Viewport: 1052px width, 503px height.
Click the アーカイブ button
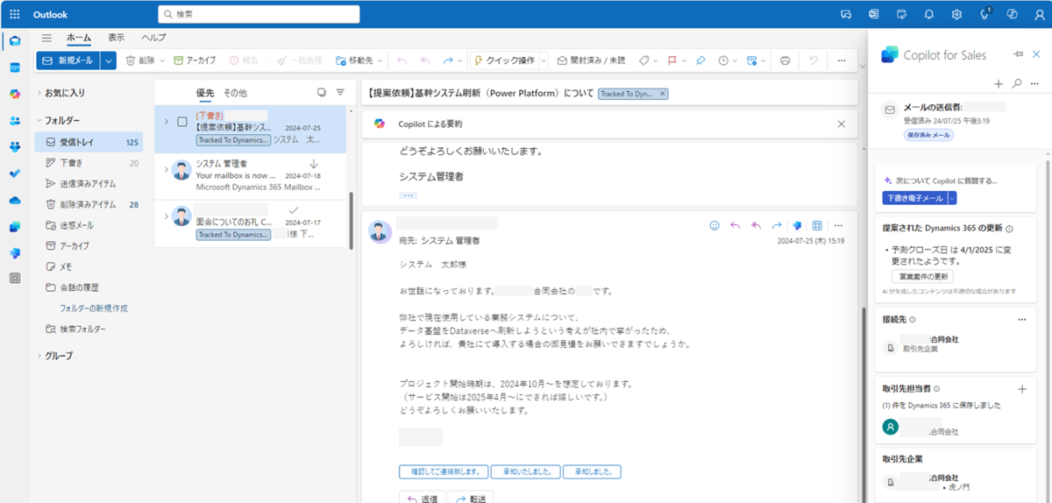pyautogui.click(x=195, y=60)
